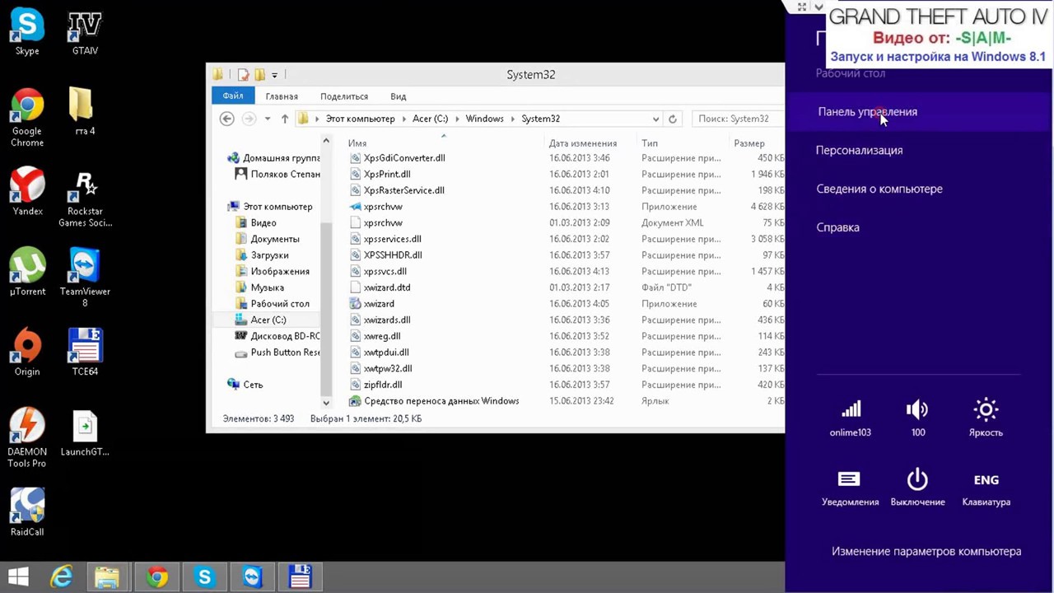Open Skype from the taskbar
Image resolution: width=1054 pixels, height=593 pixels.
click(x=204, y=577)
